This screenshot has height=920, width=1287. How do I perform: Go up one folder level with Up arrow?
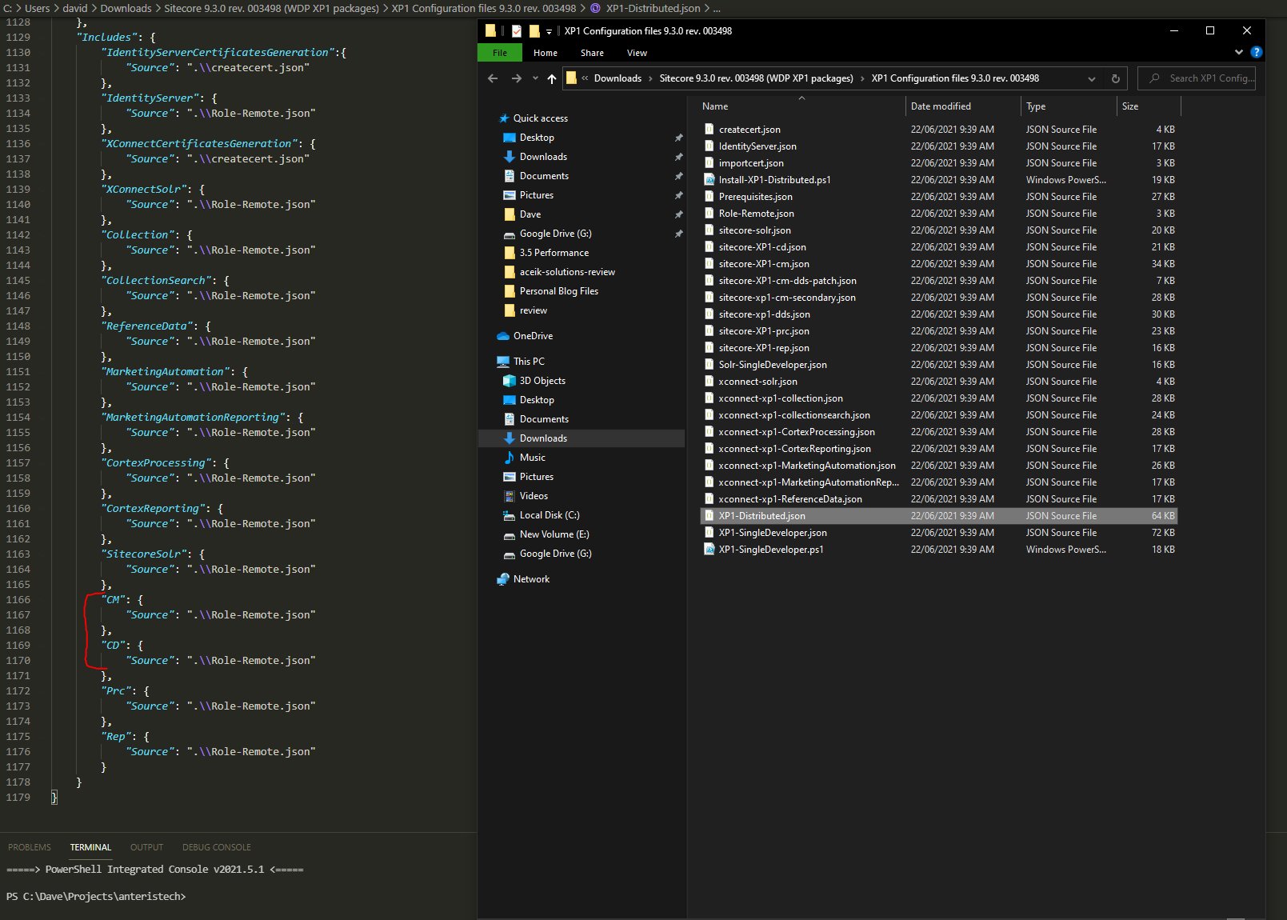click(x=552, y=78)
